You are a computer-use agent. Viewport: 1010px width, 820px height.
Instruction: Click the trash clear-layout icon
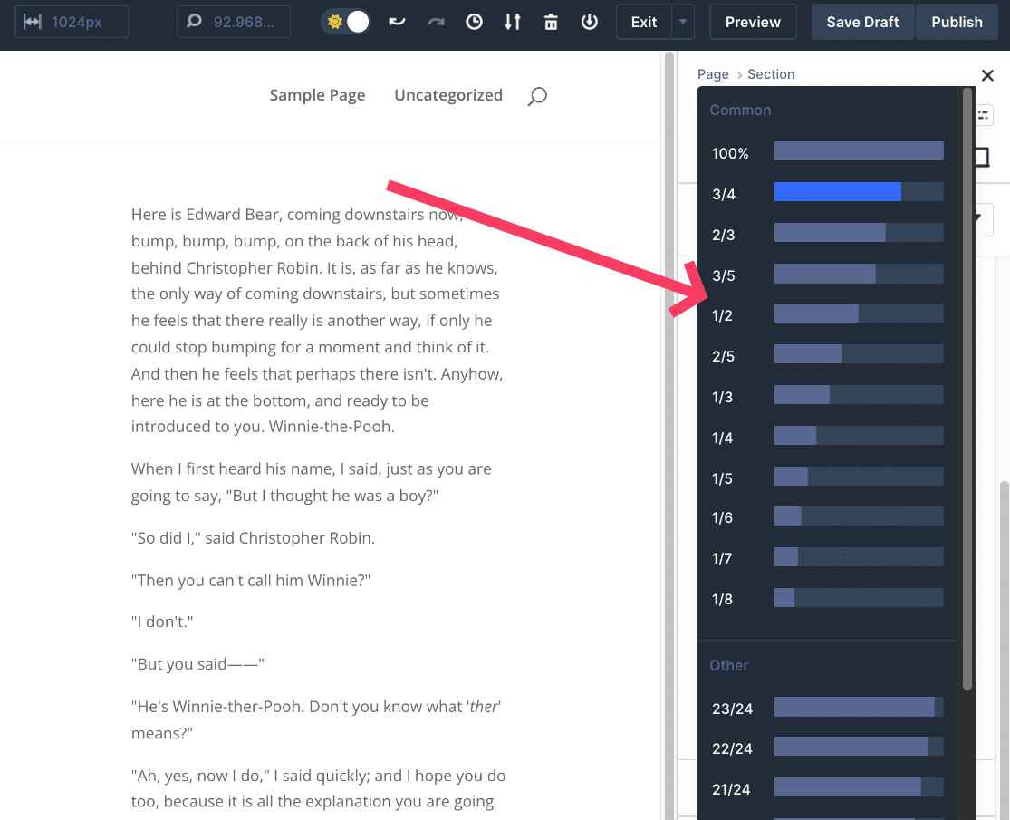[551, 22]
